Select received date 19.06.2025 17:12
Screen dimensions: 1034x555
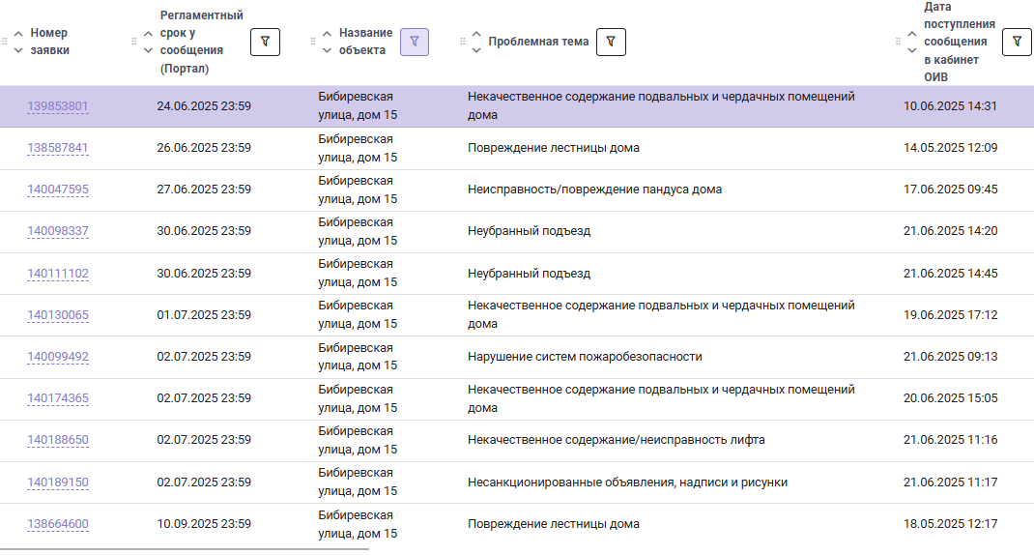point(950,315)
